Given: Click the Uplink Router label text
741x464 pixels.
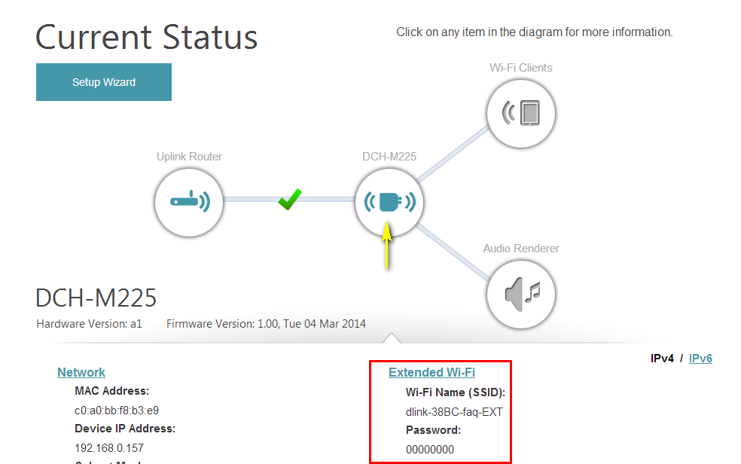Looking at the screenshot, I should [x=189, y=157].
